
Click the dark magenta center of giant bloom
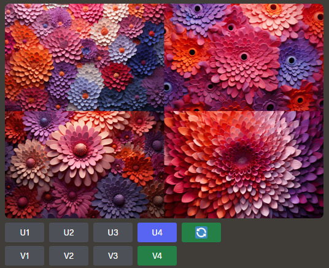coord(241,158)
